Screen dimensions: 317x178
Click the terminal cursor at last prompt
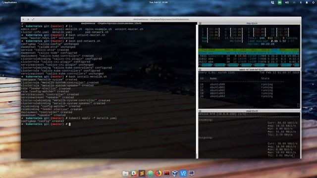point(70,124)
